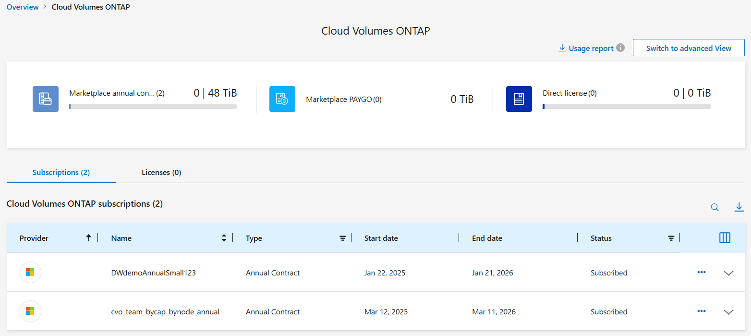
Task: Open actions menu for cvo_team_bycap_bynode_annual
Action: (x=702, y=311)
